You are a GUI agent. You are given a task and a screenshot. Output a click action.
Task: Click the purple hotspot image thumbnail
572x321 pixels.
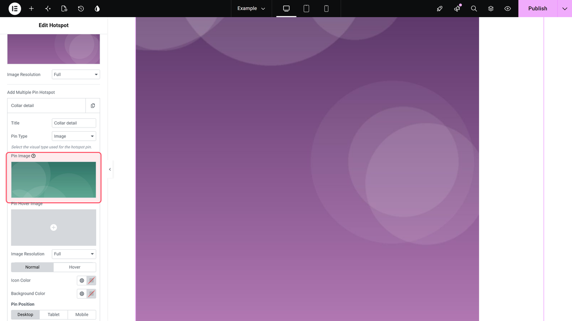tap(53, 49)
